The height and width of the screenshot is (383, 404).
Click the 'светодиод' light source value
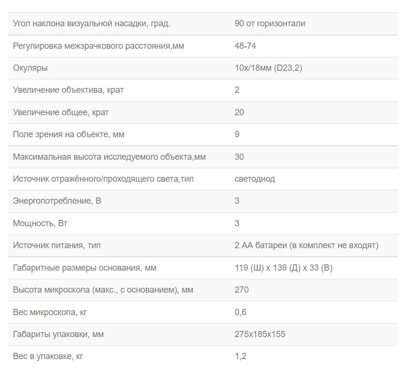click(255, 179)
